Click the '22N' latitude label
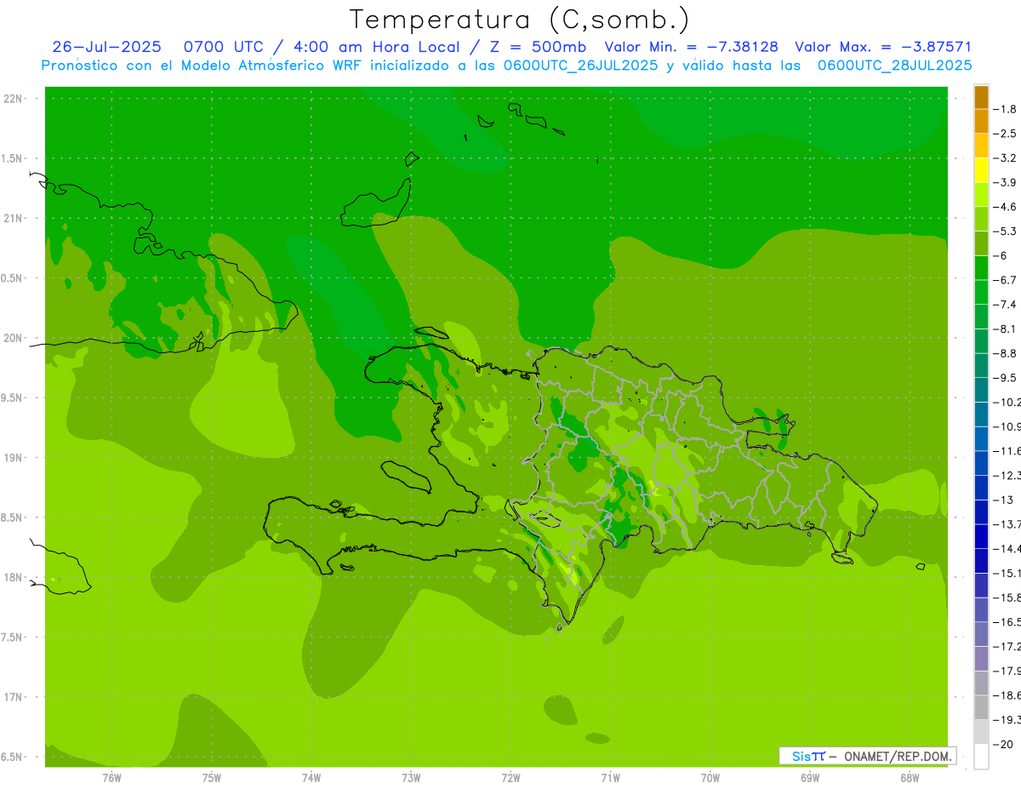This screenshot has width=1021, height=789. [x=14, y=99]
